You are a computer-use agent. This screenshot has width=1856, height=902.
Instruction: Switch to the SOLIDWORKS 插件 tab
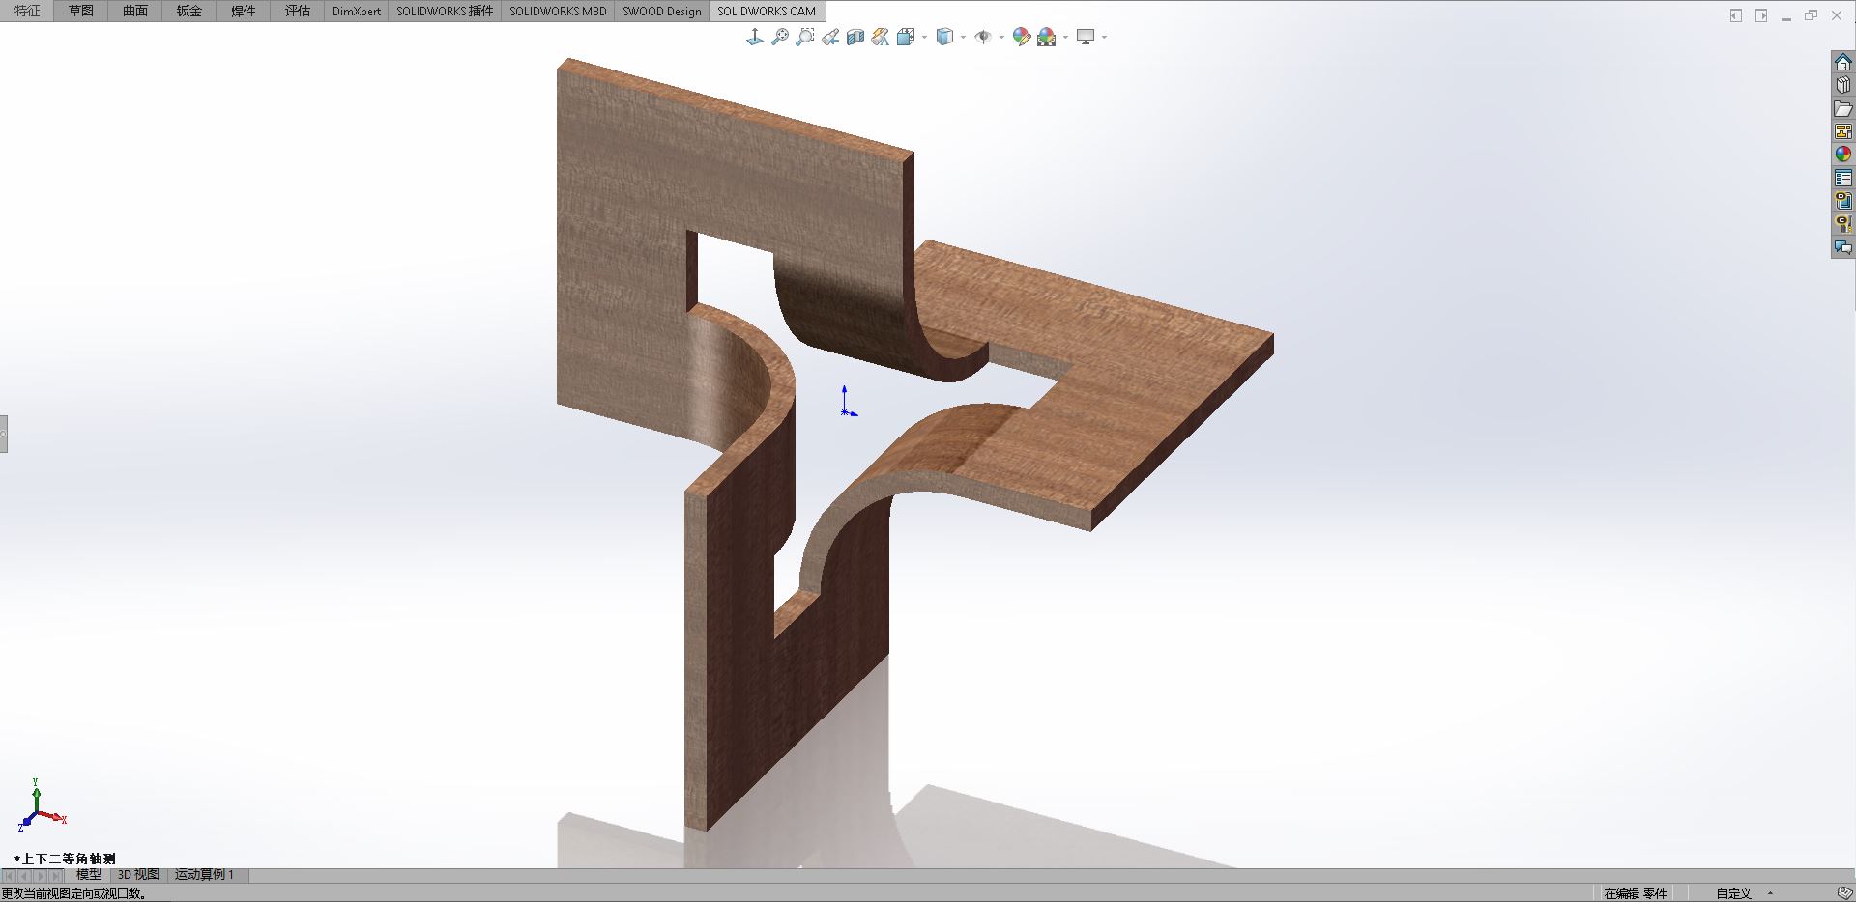[445, 11]
